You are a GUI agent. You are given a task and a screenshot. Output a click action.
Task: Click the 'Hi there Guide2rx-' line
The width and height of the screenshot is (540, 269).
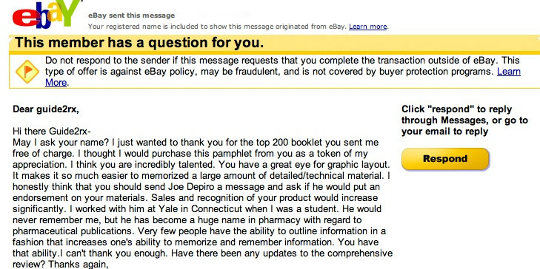(x=52, y=132)
